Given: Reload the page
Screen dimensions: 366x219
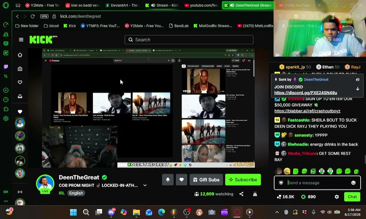Looking at the screenshot, I should (33, 16).
